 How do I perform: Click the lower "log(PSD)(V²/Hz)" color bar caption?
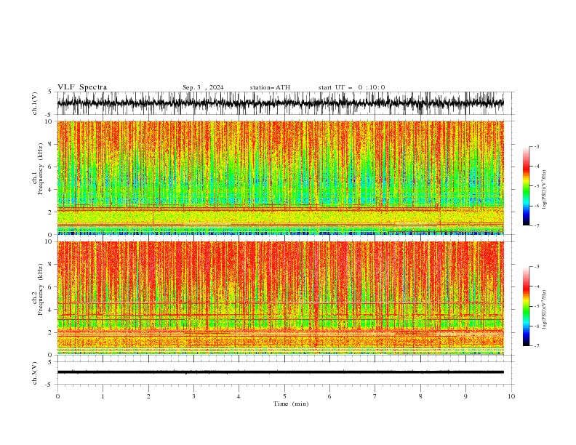coord(545,310)
